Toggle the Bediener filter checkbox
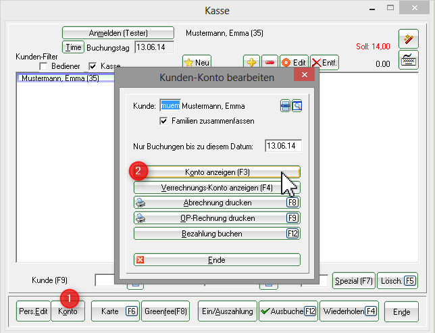435x333 pixels. pos(44,67)
